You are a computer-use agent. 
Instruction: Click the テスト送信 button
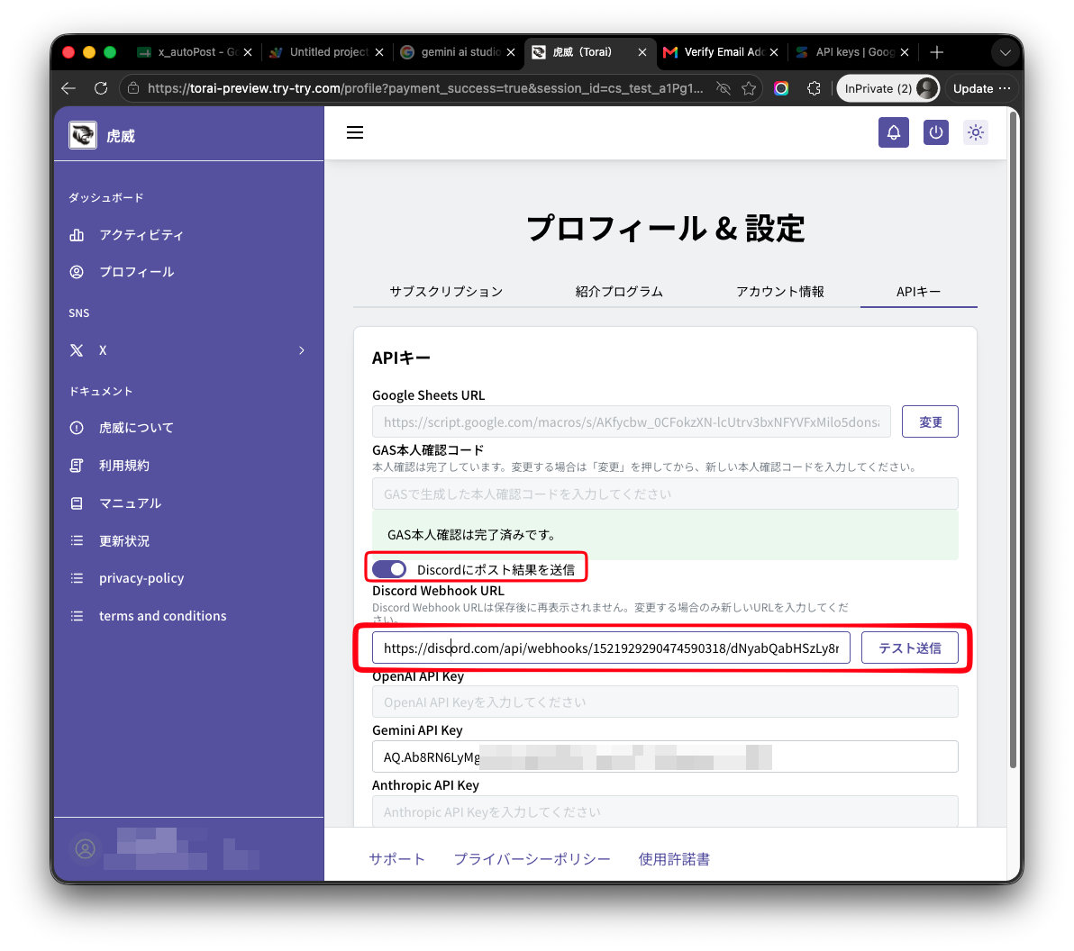[909, 648]
